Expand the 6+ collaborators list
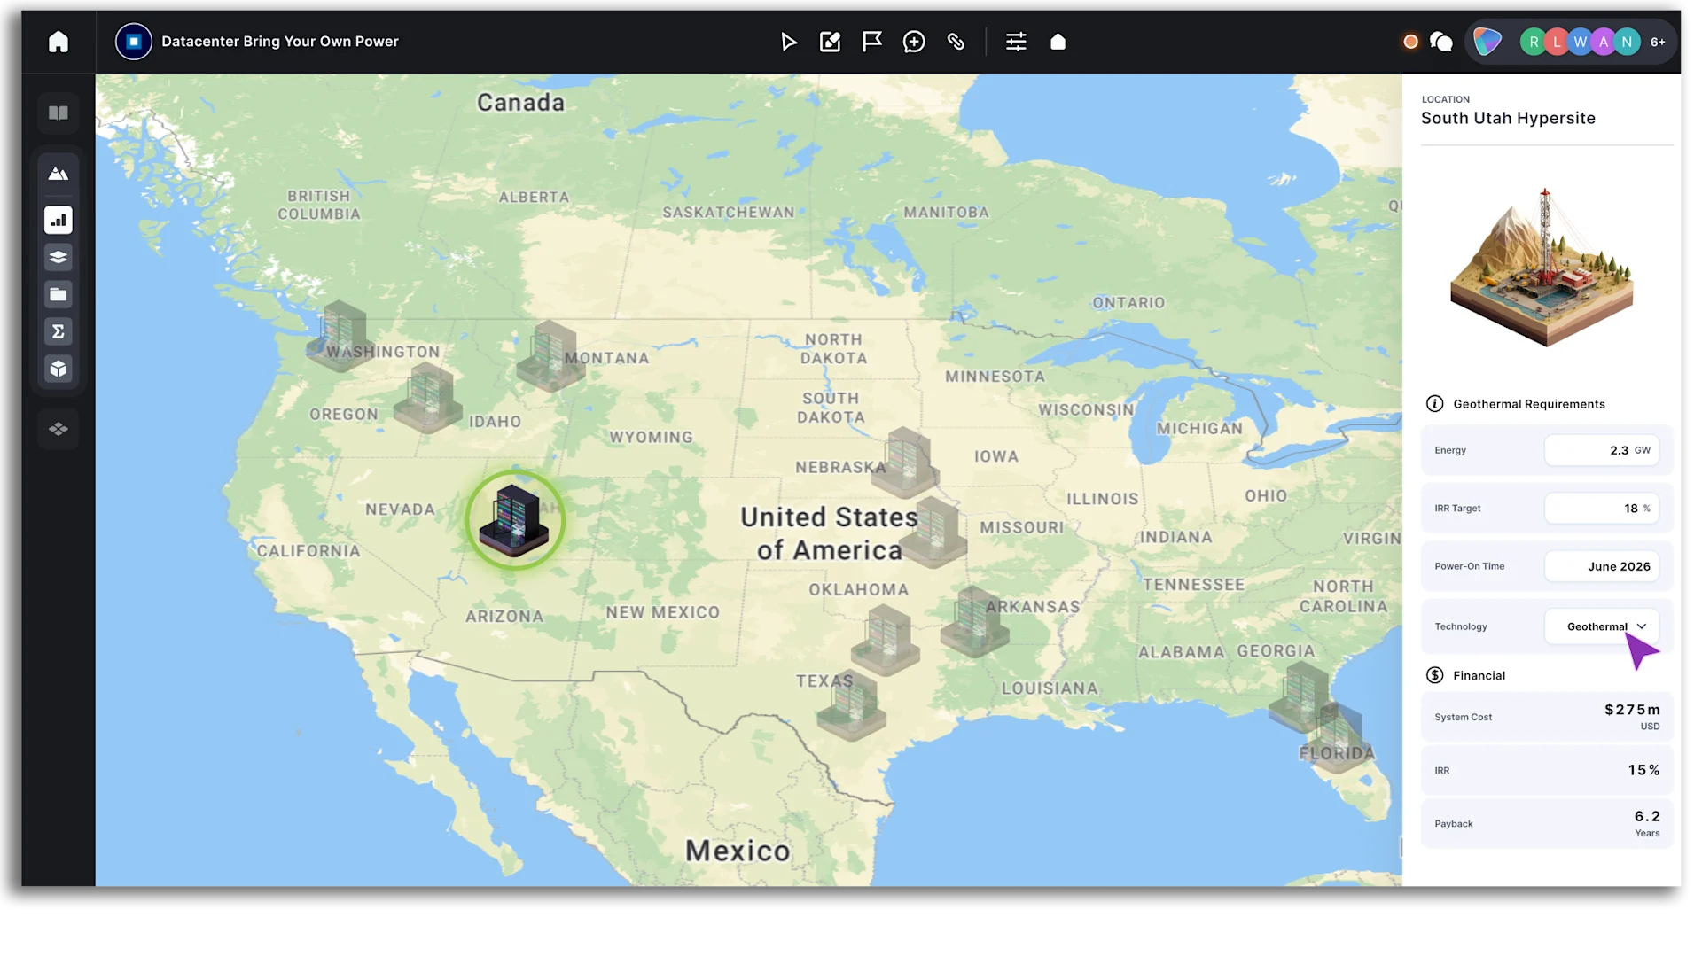 coord(1658,42)
